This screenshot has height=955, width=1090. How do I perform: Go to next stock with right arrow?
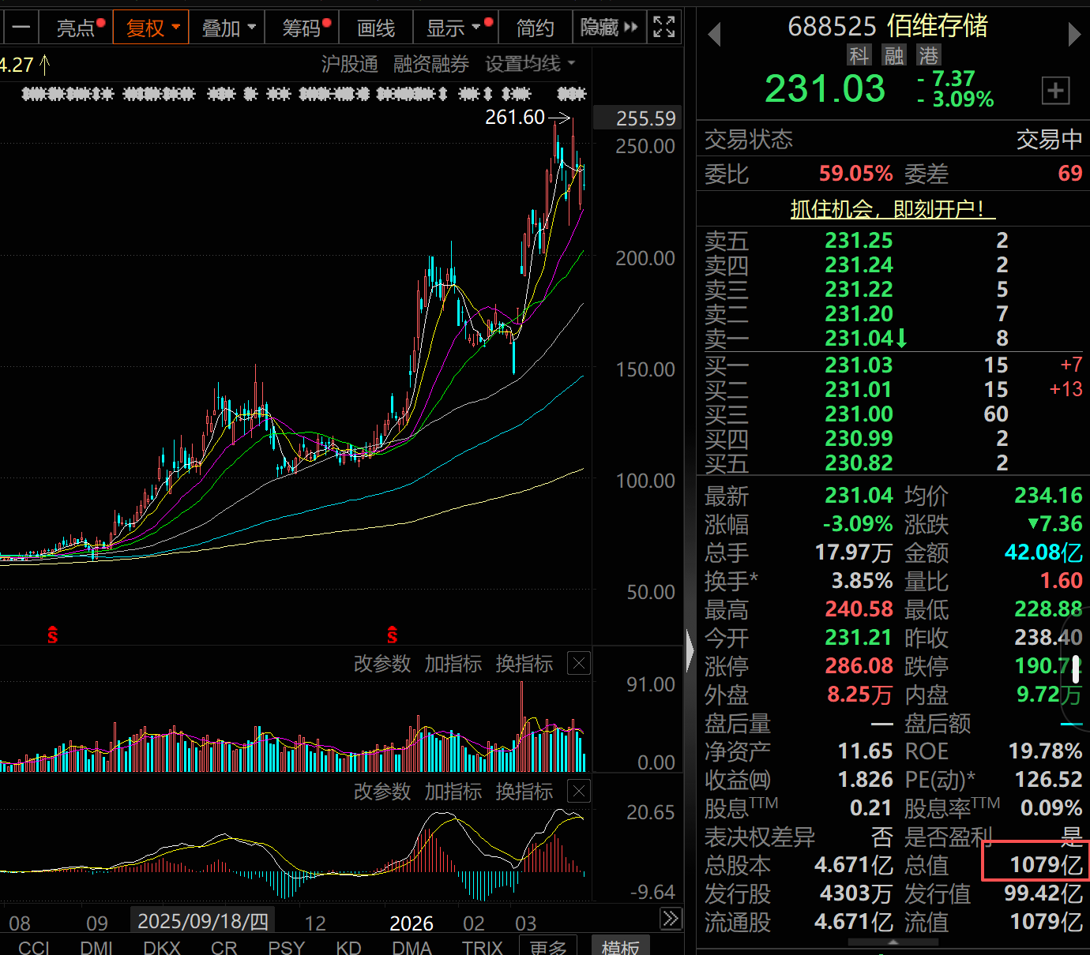point(1073,35)
